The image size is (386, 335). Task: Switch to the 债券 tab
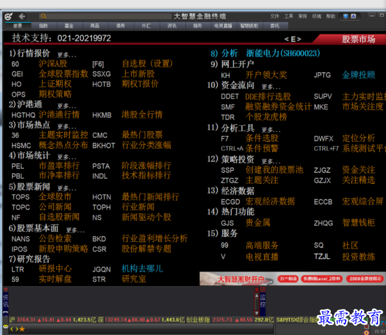120,26
